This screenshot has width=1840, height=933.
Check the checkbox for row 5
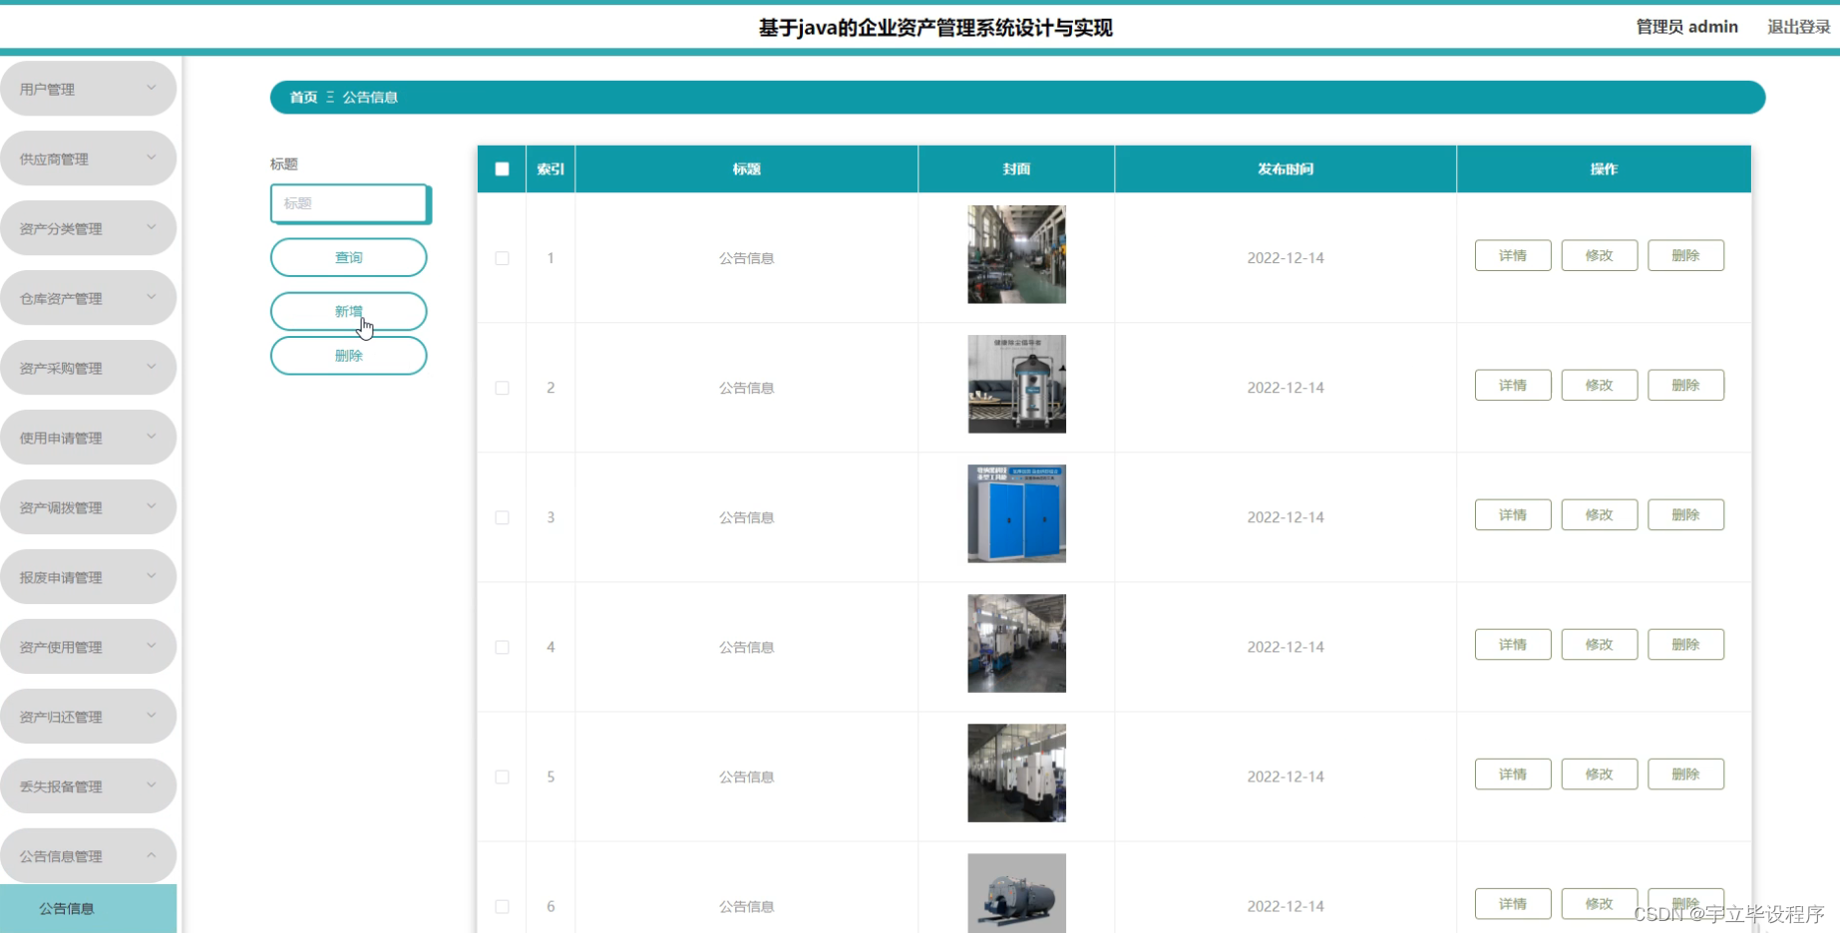[x=502, y=777]
